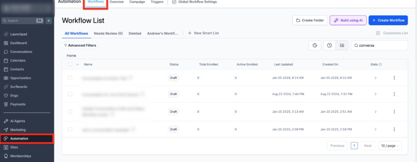Open Payments in the sidebar
This screenshot has width=417, height=162.
[15, 104]
